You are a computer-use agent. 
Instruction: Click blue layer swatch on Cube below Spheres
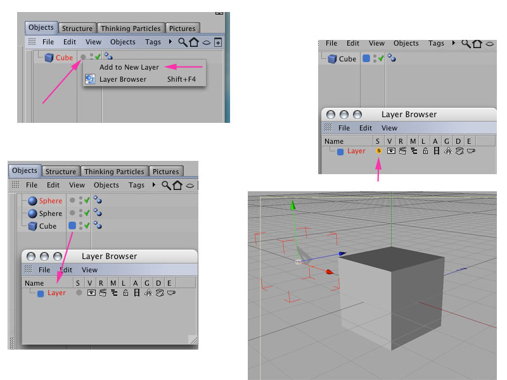coord(72,225)
